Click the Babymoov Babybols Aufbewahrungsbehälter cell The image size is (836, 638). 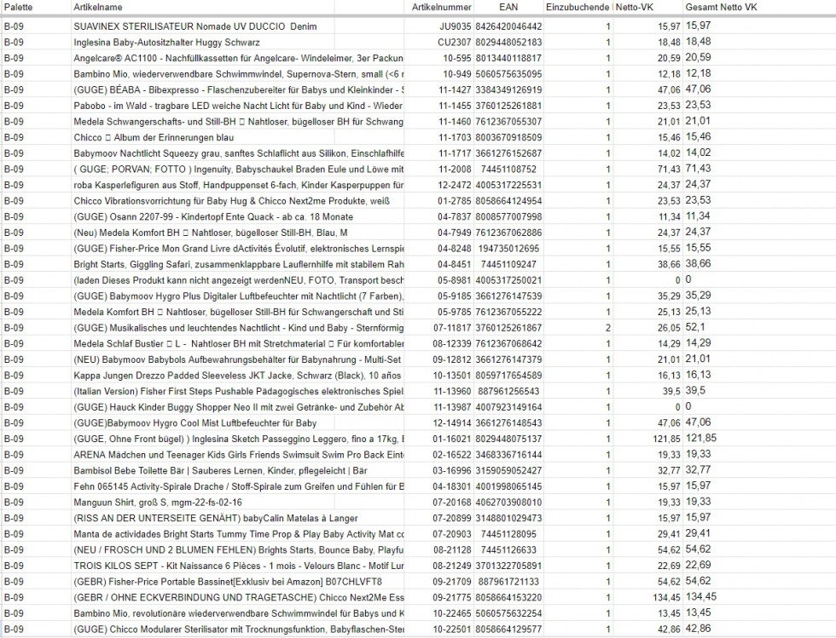[237, 359]
